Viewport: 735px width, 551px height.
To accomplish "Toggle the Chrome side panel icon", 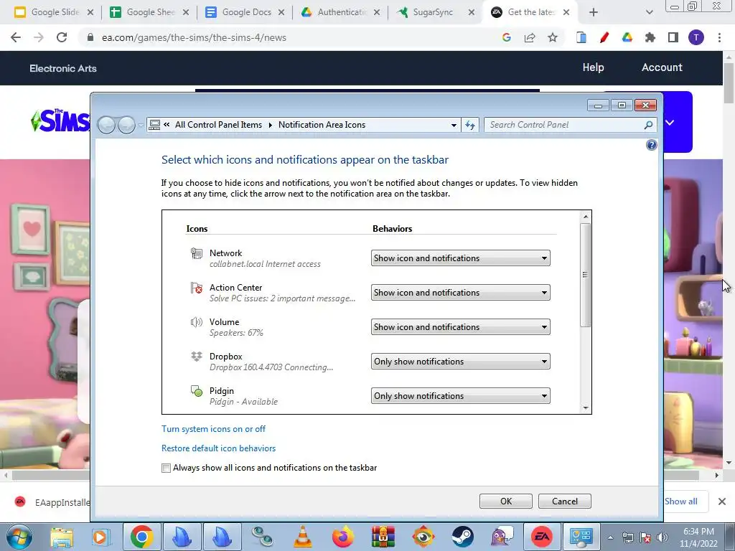I will 673,37.
